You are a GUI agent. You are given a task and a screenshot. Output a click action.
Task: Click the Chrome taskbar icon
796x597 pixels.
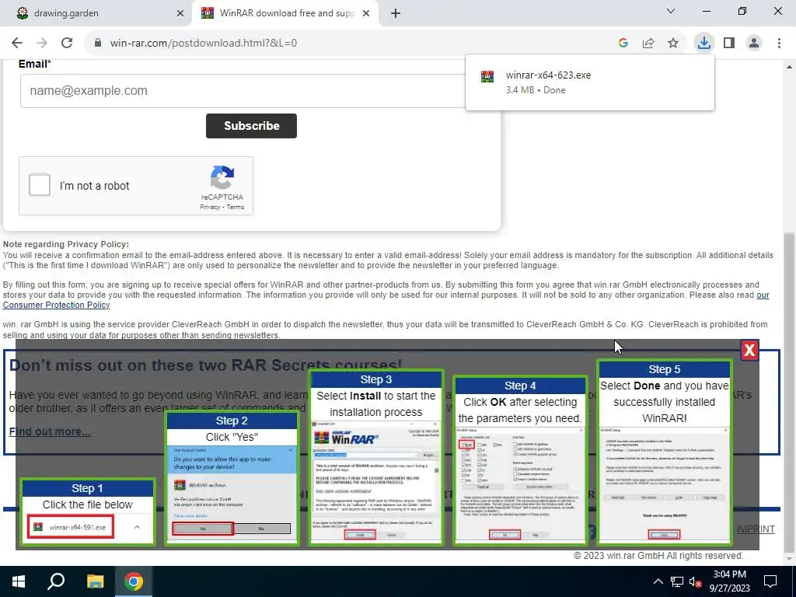(134, 581)
